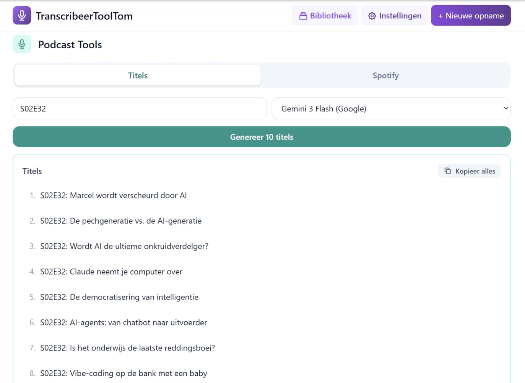
Task: Switch to the Titels tab
Action: point(138,75)
